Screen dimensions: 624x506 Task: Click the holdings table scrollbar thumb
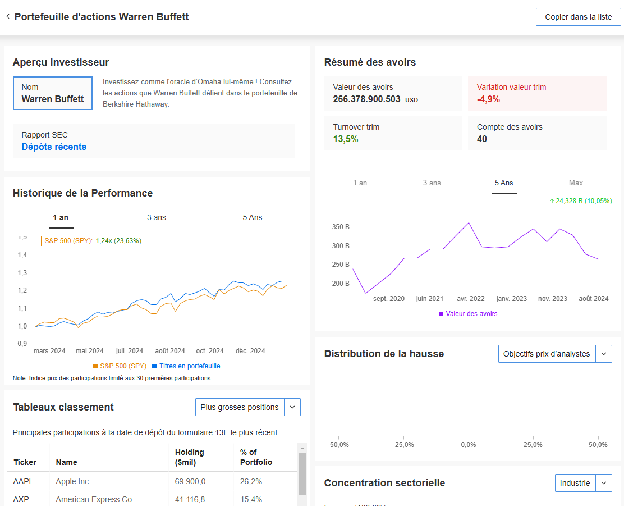tap(302, 474)
